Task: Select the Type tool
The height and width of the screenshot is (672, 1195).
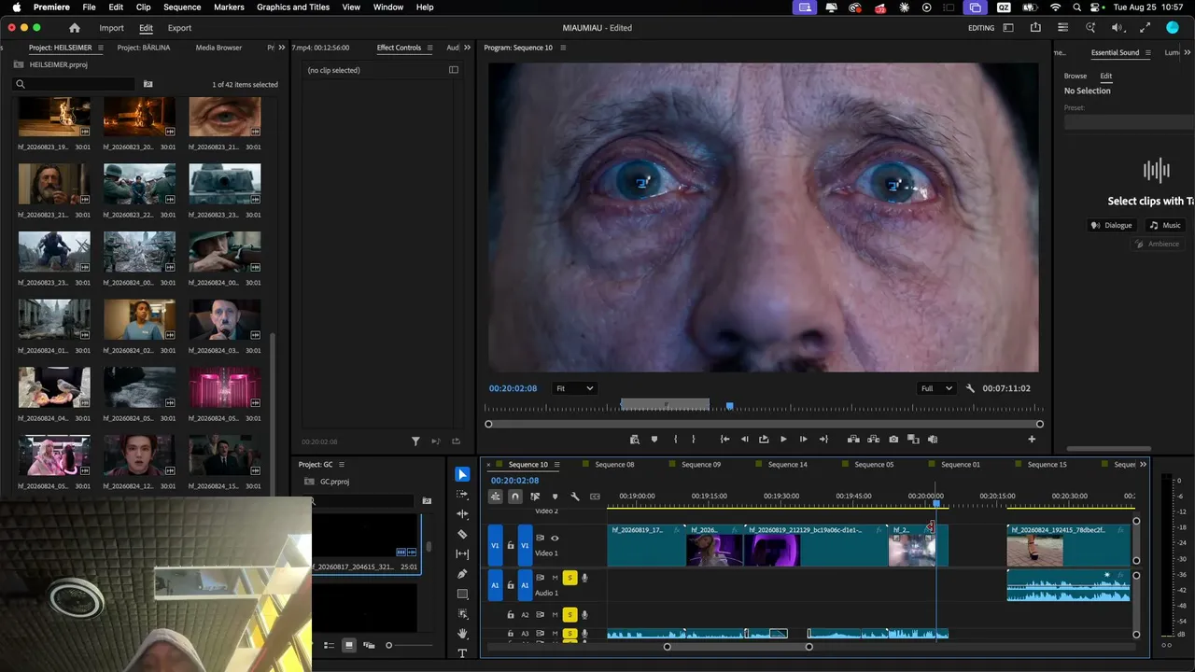Action: point(462,653)
